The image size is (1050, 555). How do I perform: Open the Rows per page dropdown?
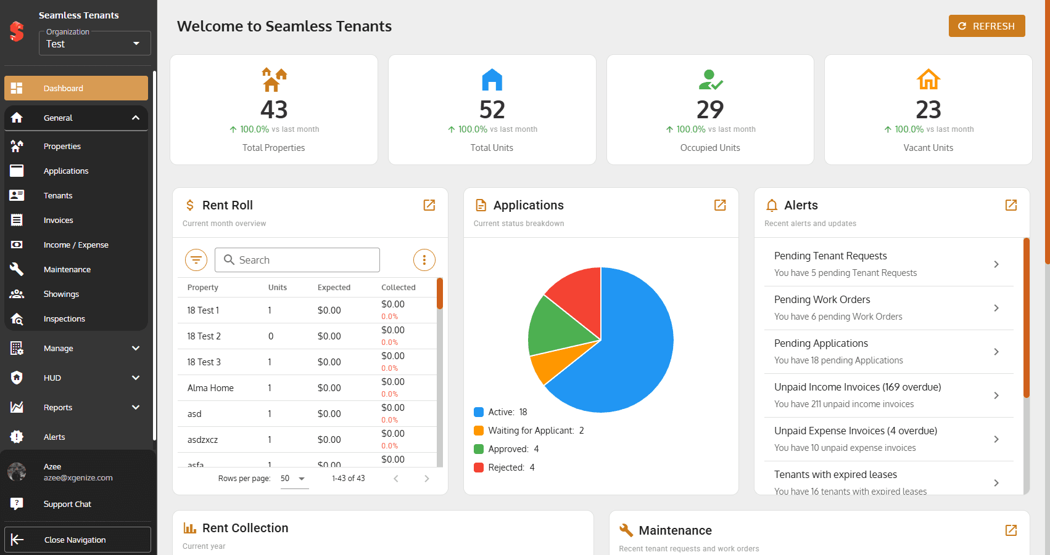click(x=294, y=478)
